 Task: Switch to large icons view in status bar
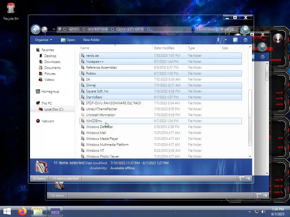coord(248,179)
